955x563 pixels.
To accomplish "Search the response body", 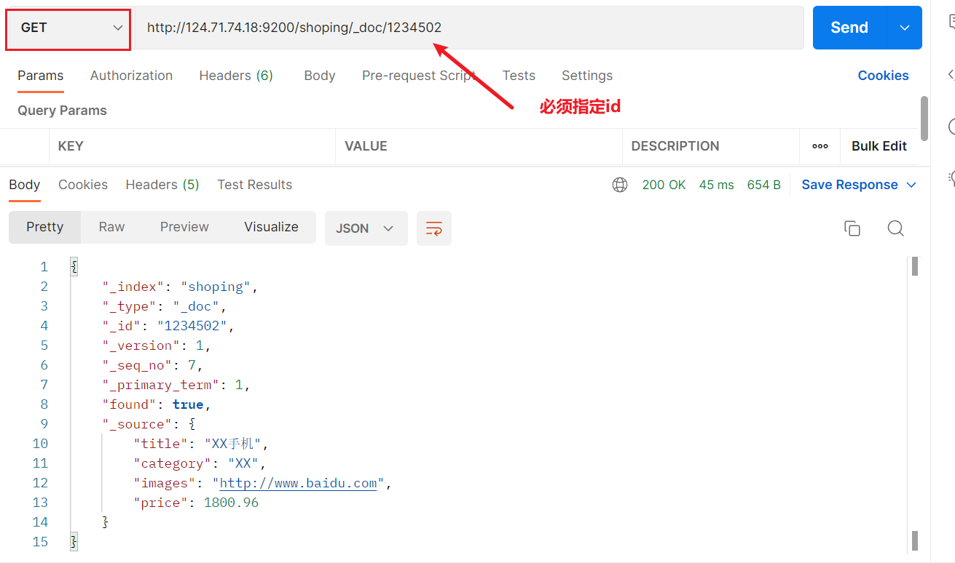I will (896, 228).
